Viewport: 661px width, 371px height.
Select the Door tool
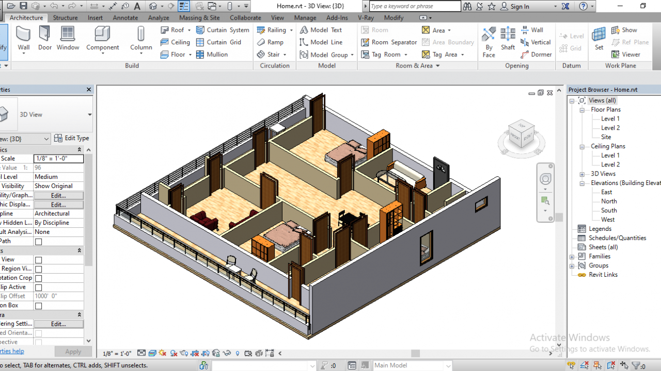point(45,39)
